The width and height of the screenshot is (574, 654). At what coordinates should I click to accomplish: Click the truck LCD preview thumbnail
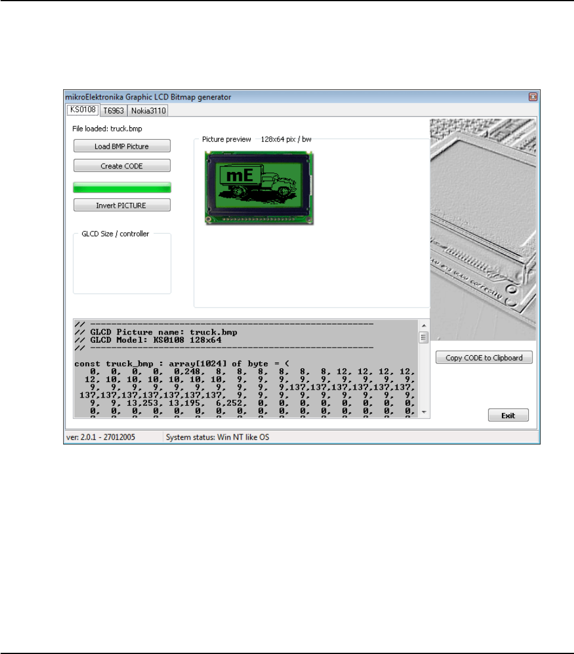tap(259, 188)
